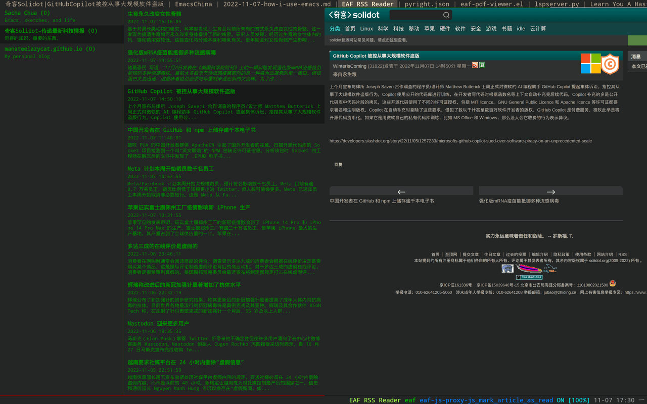This screenshot has width=647, height=404.
Task: Click the SOLIDOT.ORG badge in the footer
Action: coord(529,277)
